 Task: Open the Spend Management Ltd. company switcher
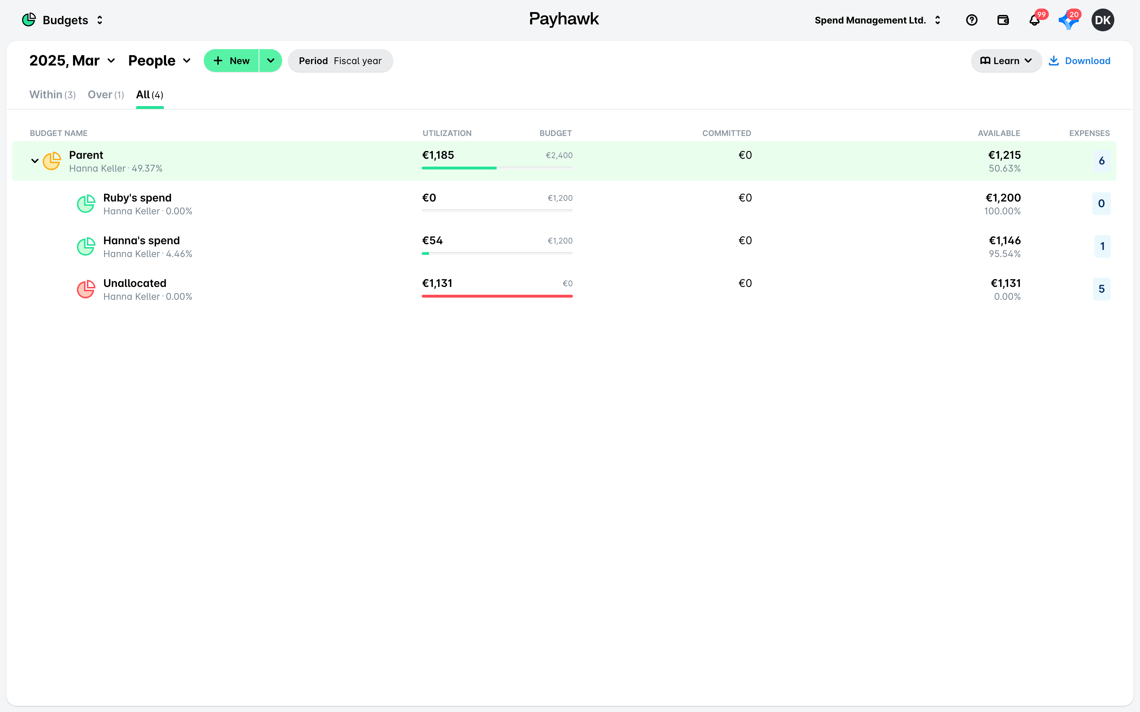tap(877, 20)
